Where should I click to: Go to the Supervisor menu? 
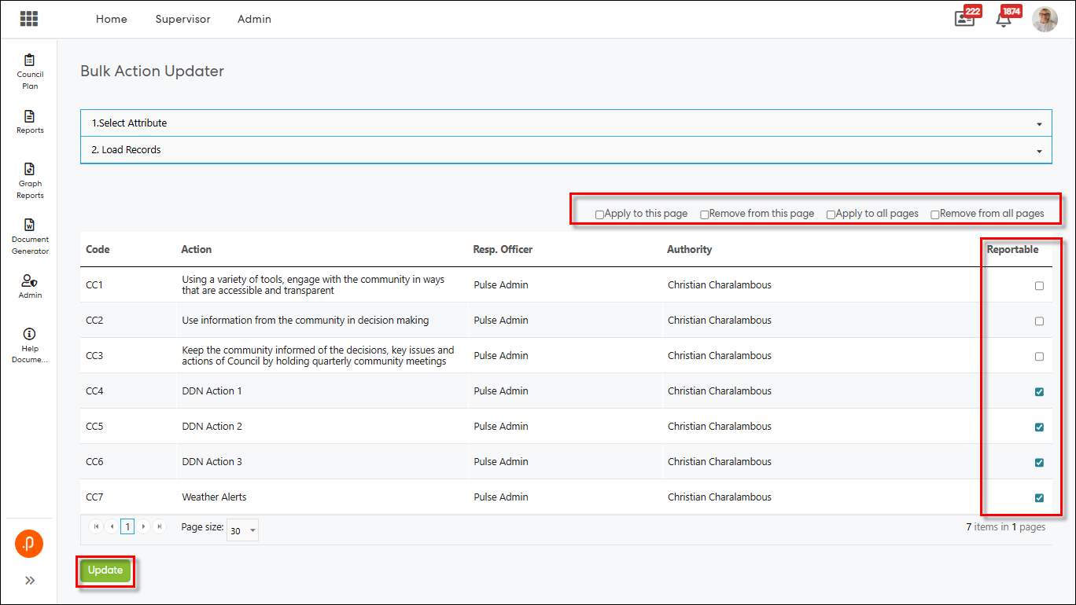(x=182, y=19)
